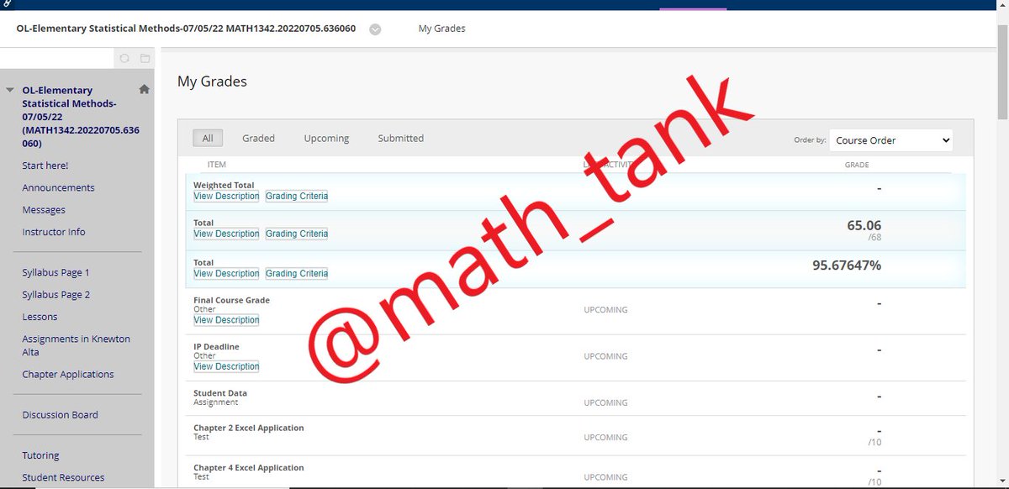
Task: Open Instructor Info
Action: pos(53,231)
